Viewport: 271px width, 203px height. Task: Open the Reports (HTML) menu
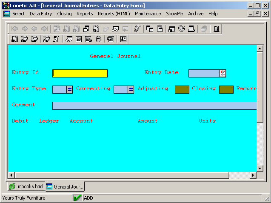pyautogui.click(x=114, y=14)
